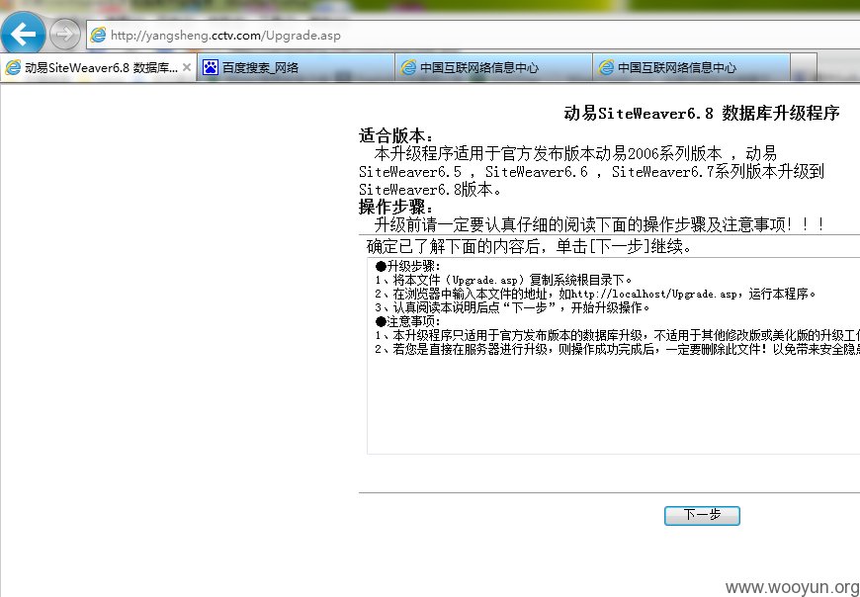Screen dimensions: 860x597
Task: Click the 操作步骤 heading
Action: point(396,207)
